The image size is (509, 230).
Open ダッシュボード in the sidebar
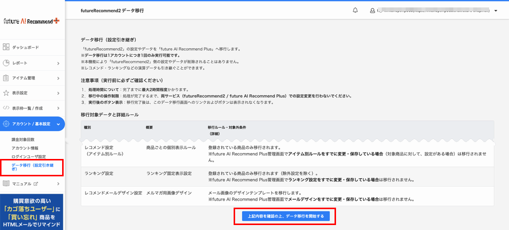click(32, 47)
